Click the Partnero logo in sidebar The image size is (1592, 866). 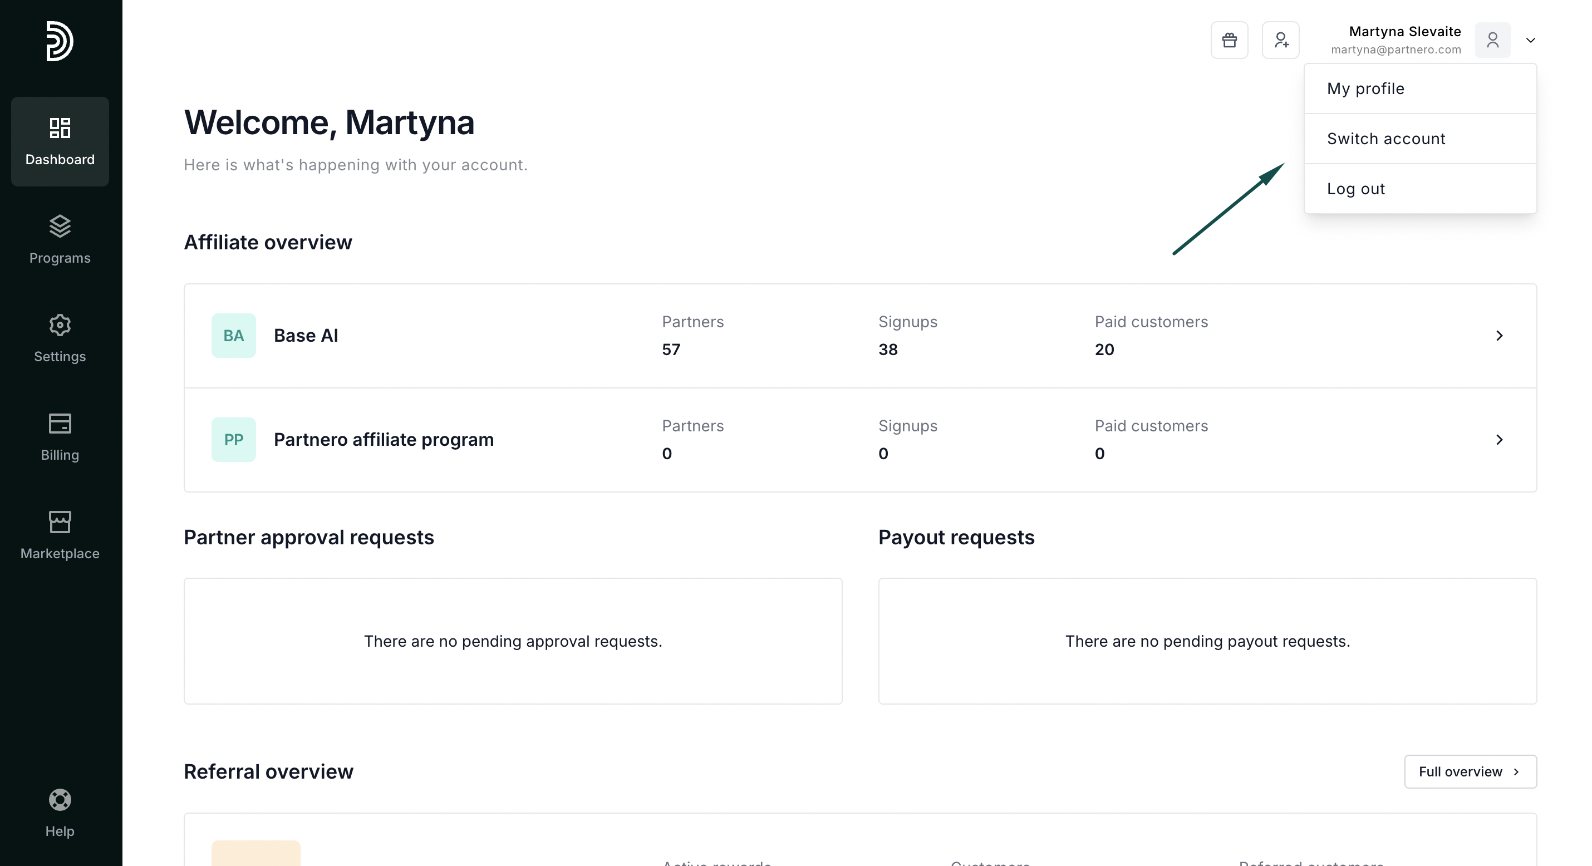pyautogui.click(x=60, y=41)
